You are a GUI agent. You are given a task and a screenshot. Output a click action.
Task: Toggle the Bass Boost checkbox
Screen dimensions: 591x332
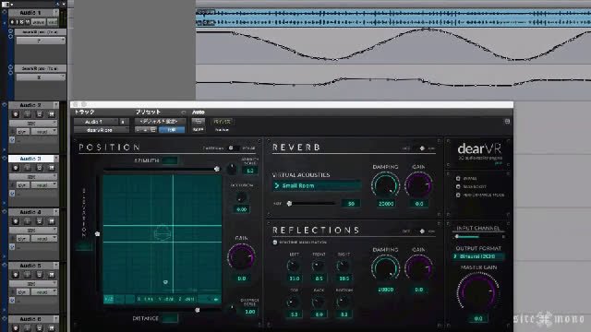(x=458, y=186)
